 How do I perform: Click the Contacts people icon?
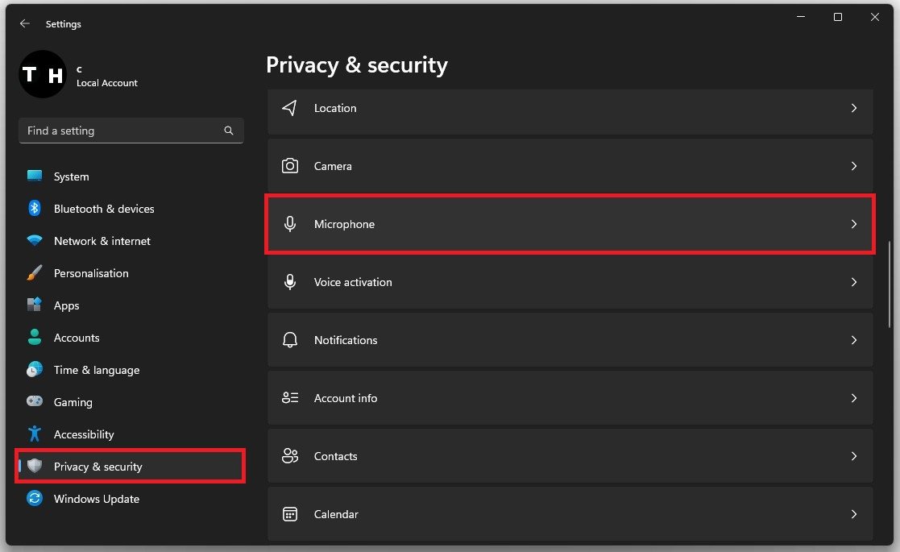290,456
